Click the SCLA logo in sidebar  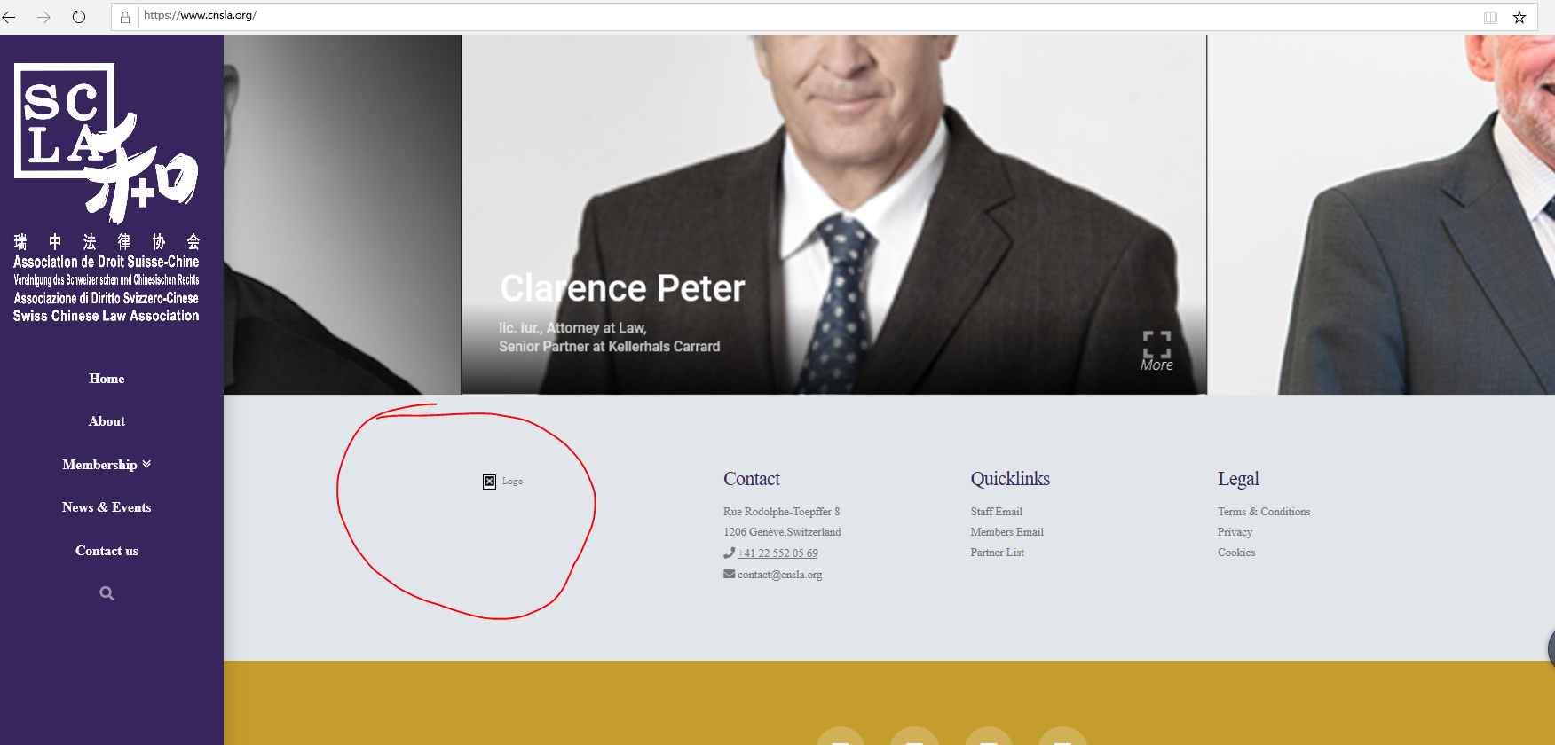pyautogui.click(x=107, y=192)
